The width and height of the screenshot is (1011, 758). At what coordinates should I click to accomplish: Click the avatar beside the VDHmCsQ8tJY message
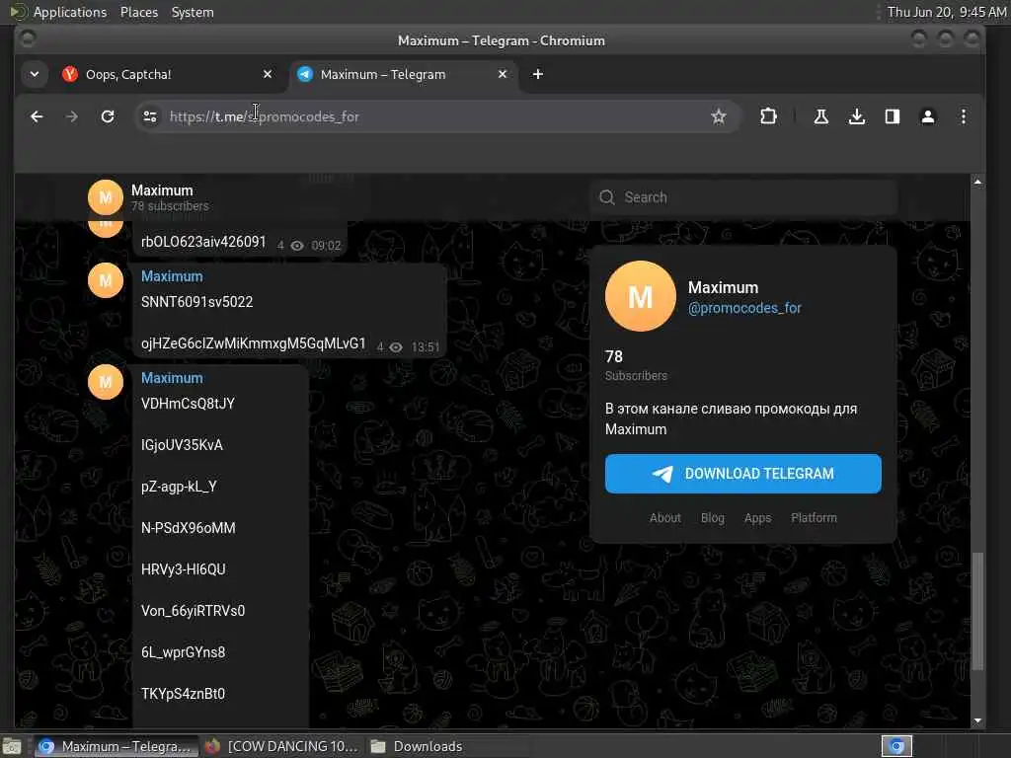tap(105, 382)
